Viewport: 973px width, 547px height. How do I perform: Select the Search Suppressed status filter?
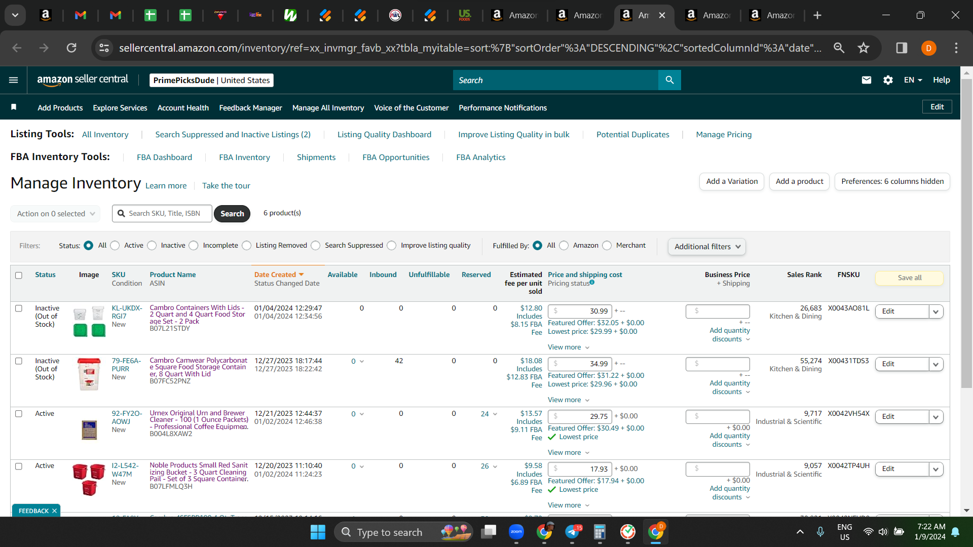click(316, 246)
